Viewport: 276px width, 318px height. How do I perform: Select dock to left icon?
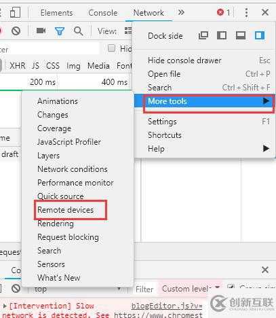click(222, 35)
